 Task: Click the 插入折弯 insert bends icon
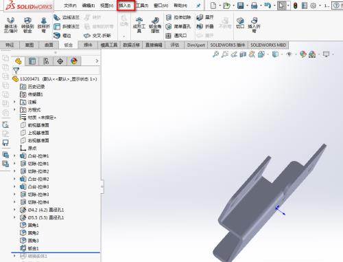click(254, 25)
